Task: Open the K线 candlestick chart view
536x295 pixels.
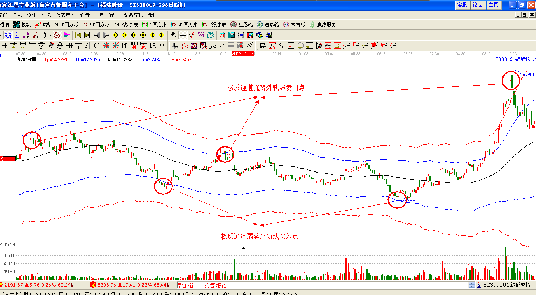Action: (43, 25)
